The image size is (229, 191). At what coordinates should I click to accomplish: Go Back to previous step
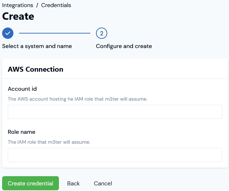(x=73, y=183)
